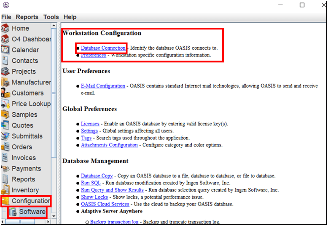Open the Database Connection link

103,48
